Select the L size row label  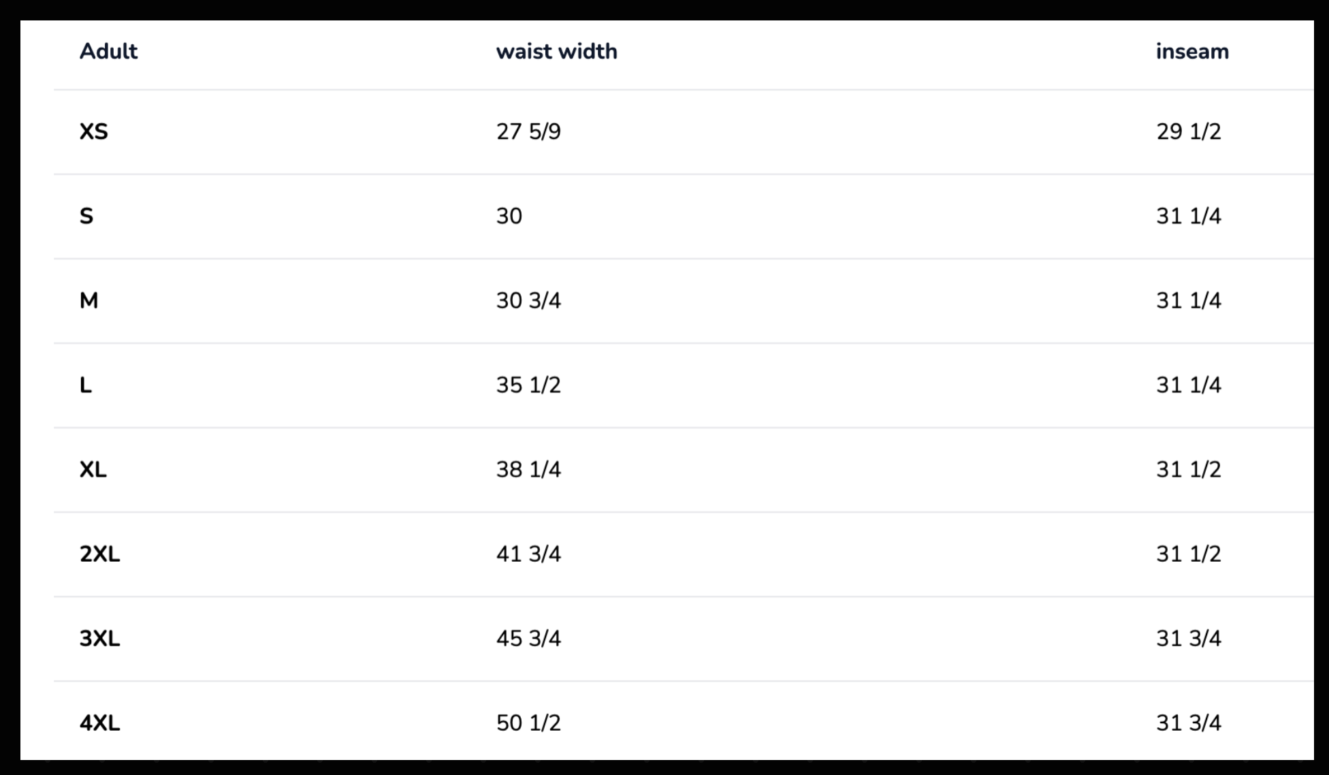[x=86, y=385]
